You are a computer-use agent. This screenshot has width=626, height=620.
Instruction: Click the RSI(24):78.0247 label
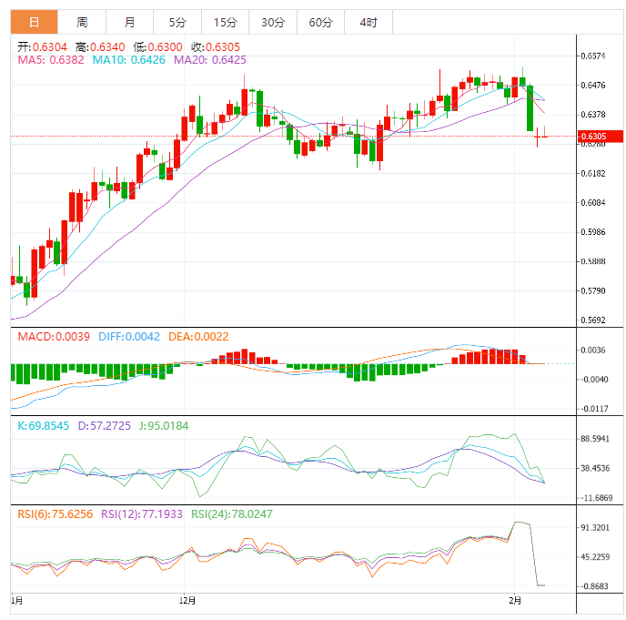coord(232,514)
